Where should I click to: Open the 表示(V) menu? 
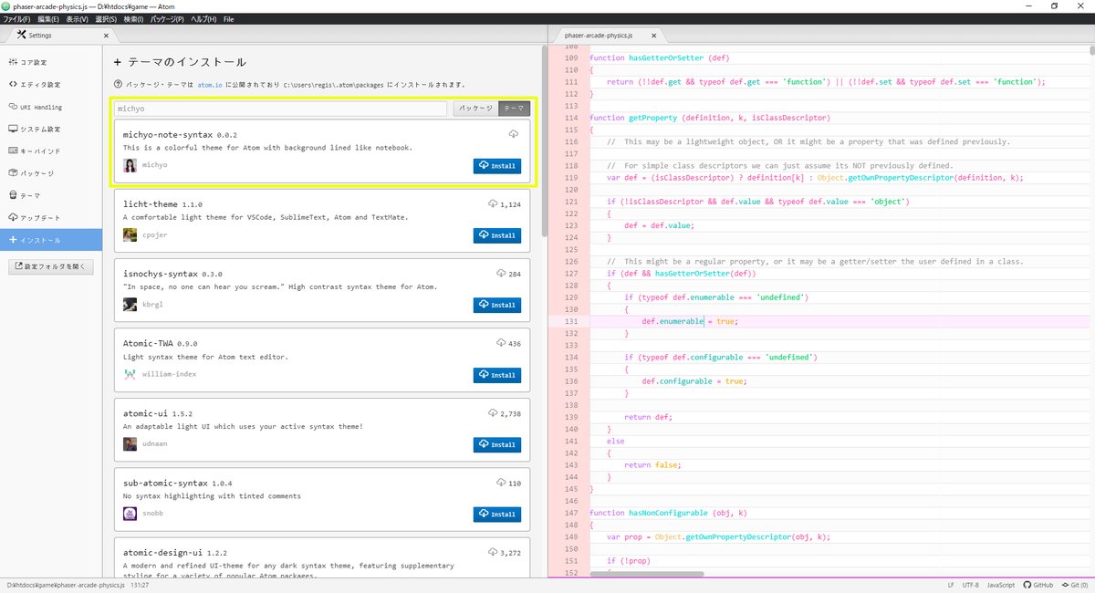pyautogui.click(x=78, y=18)
